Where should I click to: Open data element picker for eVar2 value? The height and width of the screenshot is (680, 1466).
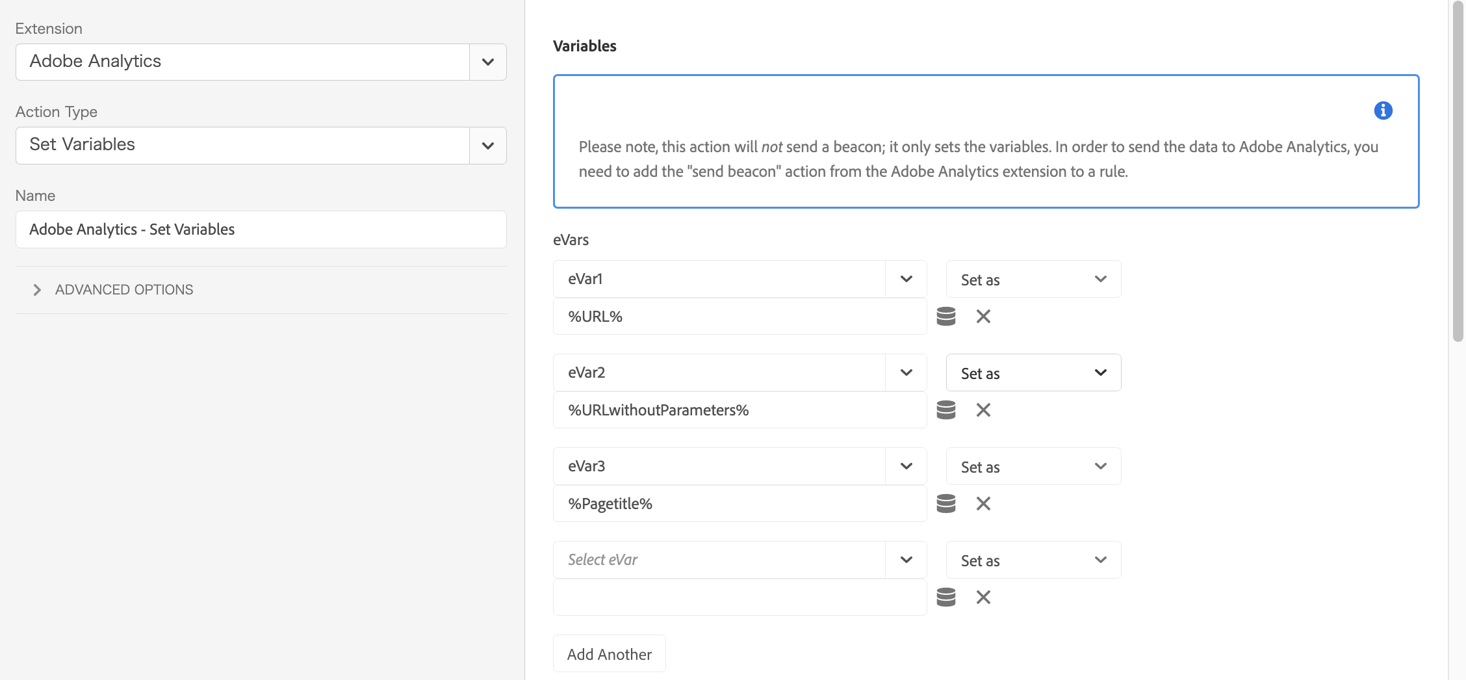[x=945, y=410]
